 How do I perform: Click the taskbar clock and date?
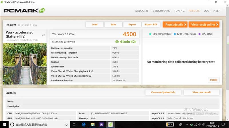click(x=212, y=125)
